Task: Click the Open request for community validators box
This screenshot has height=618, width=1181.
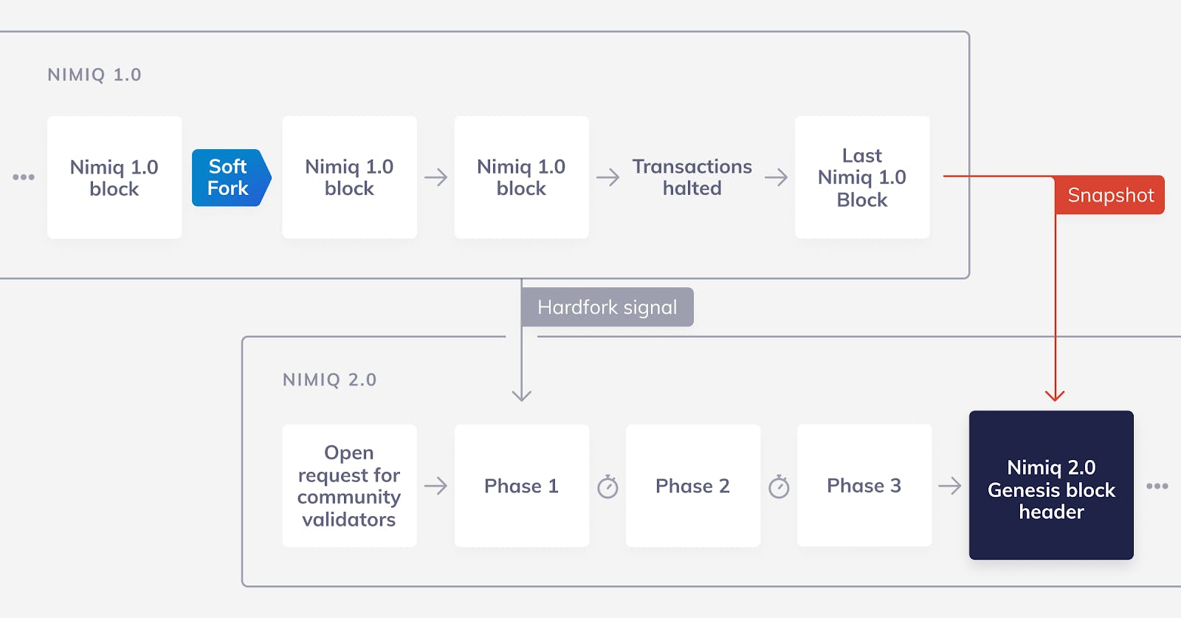Action: pyautogui.click(x=349, y=486)
